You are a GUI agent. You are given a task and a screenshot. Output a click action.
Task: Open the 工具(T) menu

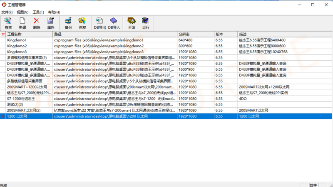(x=38, y=12)
